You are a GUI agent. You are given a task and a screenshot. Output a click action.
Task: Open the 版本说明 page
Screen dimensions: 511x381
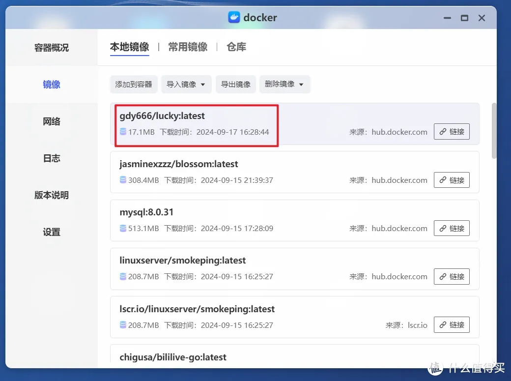click(51, 195)
